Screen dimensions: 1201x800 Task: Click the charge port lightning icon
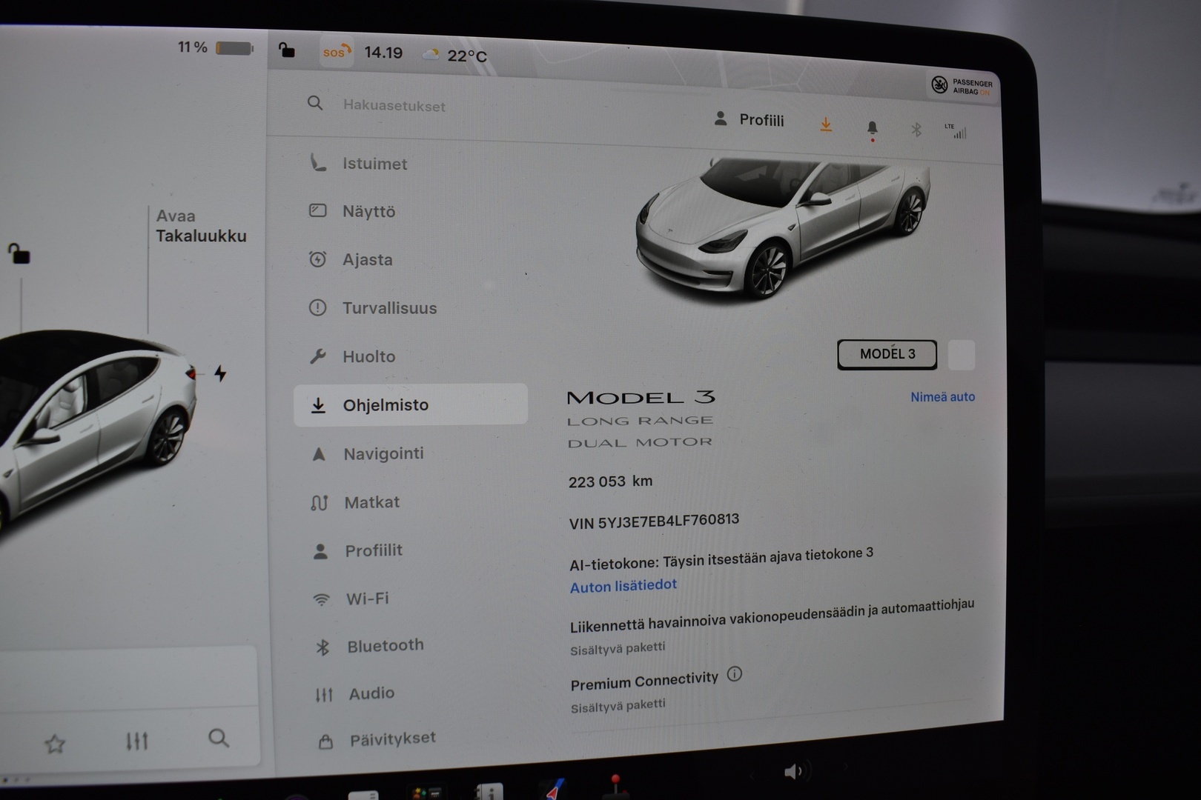tap(220, 373)
